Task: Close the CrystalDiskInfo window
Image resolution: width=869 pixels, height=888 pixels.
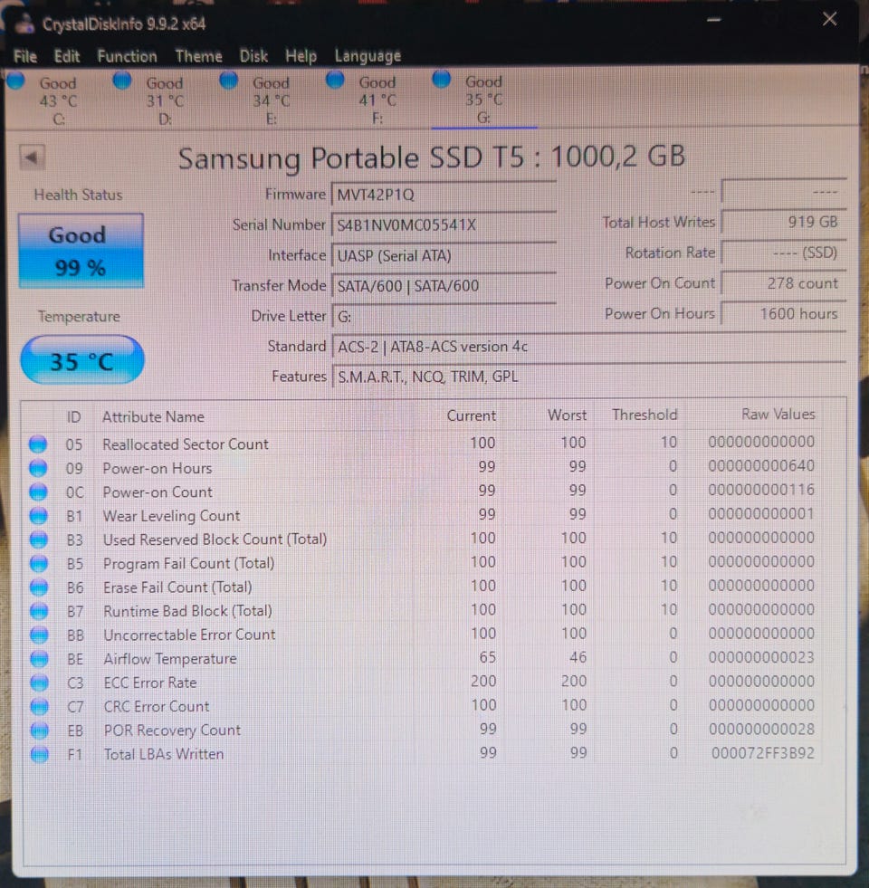Action: pos(830,19)
